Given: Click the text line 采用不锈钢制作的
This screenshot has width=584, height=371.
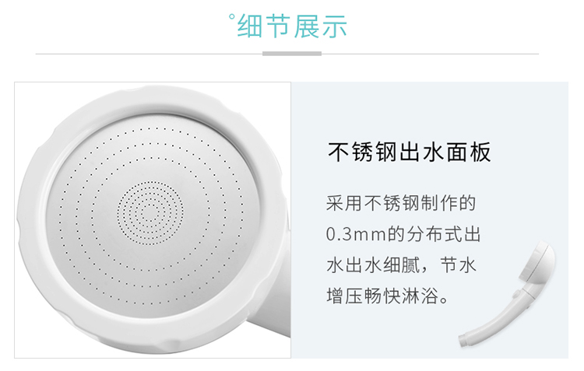Looking at the screenshot, I should [x=401, y=203].
